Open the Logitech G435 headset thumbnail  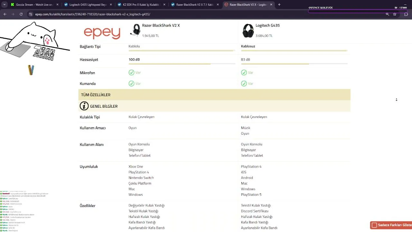(x=248, y=31)
